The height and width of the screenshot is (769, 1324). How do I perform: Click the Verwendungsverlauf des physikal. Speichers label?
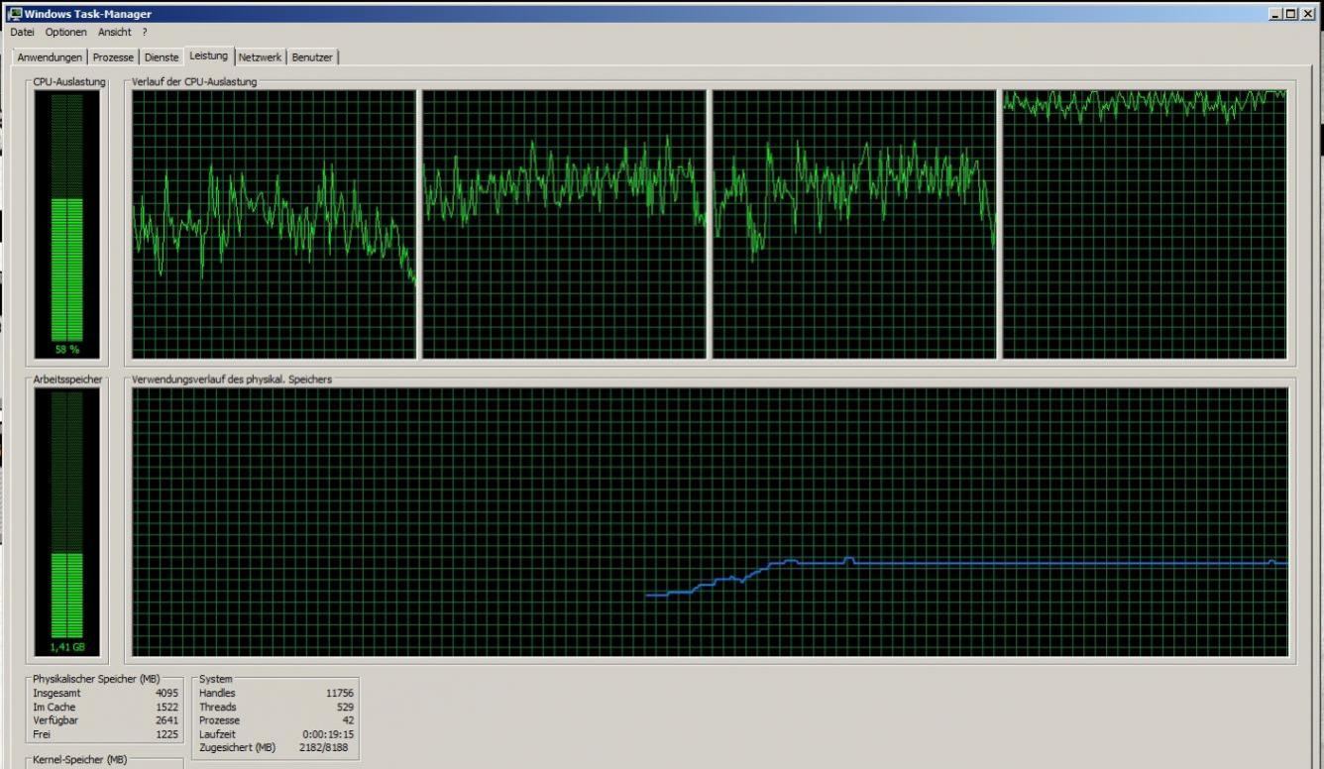click(232, 380)
